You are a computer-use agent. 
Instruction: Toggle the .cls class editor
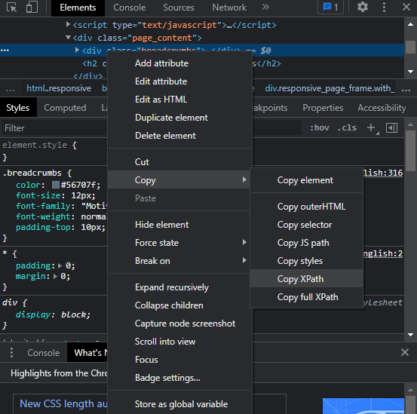pos(347,128)
